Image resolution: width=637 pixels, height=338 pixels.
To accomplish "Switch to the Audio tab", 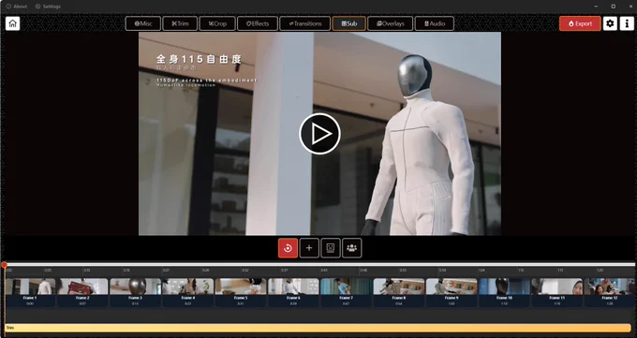I will [435, 23].
